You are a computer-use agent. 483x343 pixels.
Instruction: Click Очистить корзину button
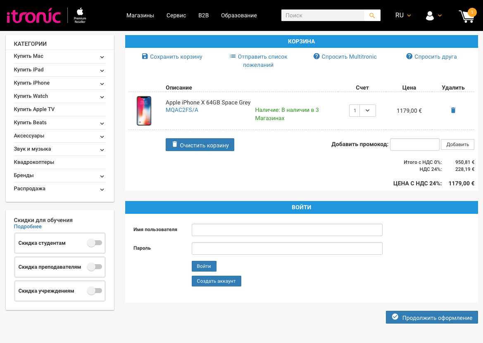[x=200, y=144]
